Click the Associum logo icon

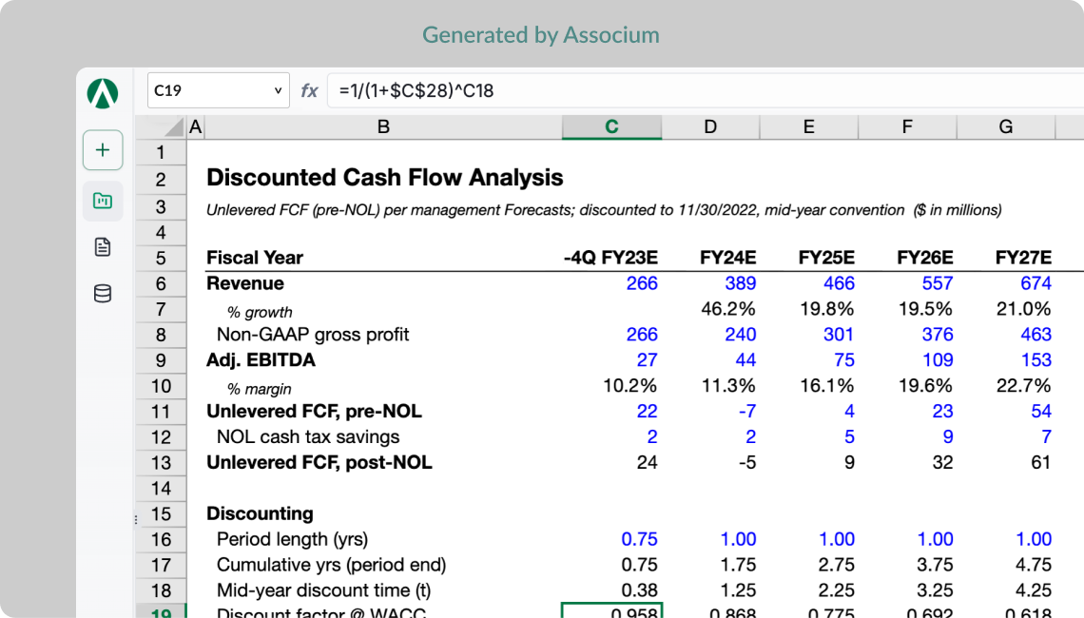click(x=103, y=93)
